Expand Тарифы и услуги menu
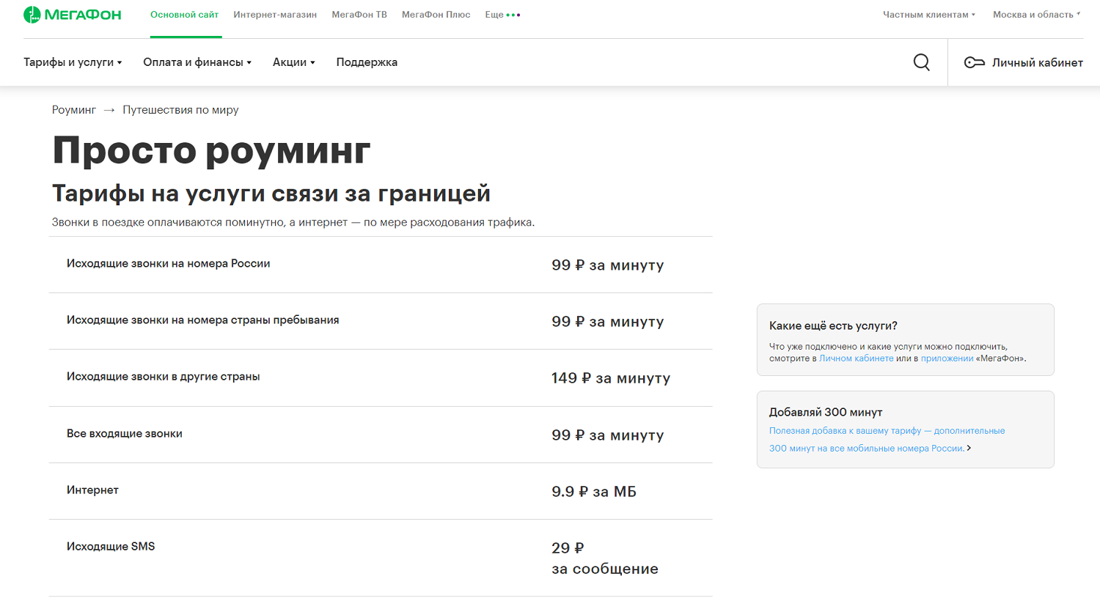Screen dimensions: 1100x612 click(73, 62)
